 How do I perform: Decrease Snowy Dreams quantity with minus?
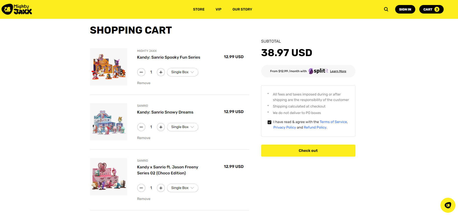[141, 127]
